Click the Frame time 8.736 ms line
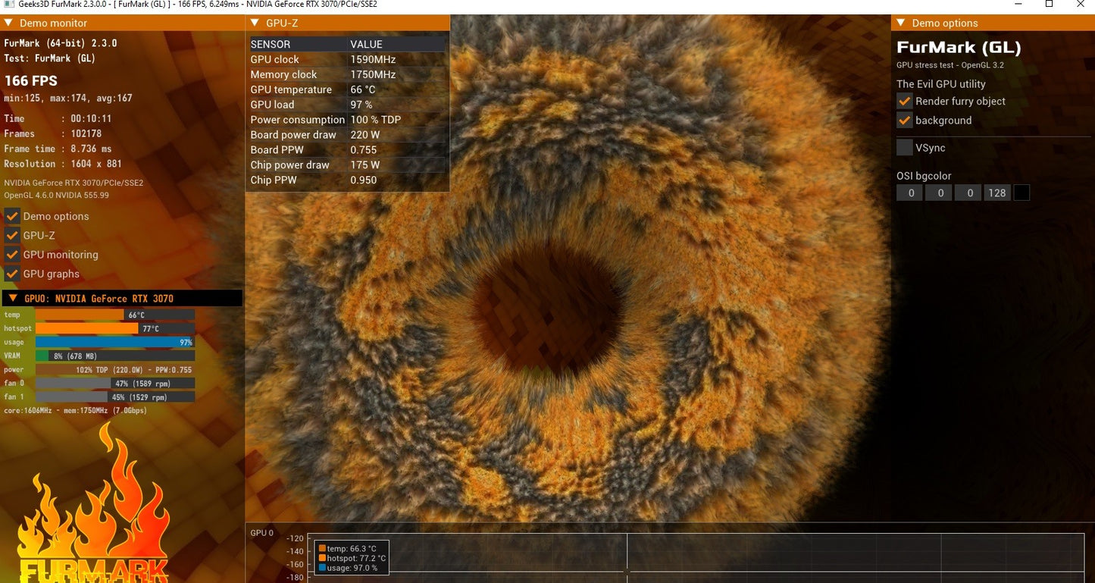This screenshot has width=1095, height=583. click(58, 149)
